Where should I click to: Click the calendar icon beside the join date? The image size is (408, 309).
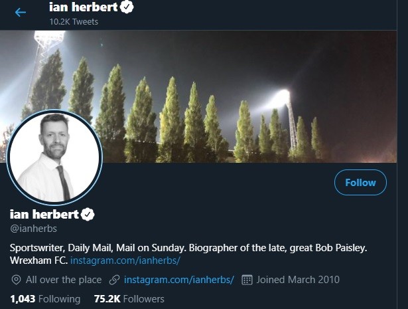pos(247,280)
